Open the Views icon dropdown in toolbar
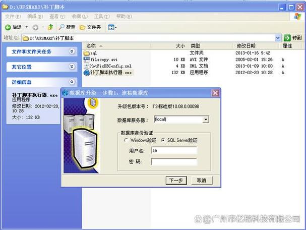Viewport: 306px width, 230px height. [x=112, y=27]
